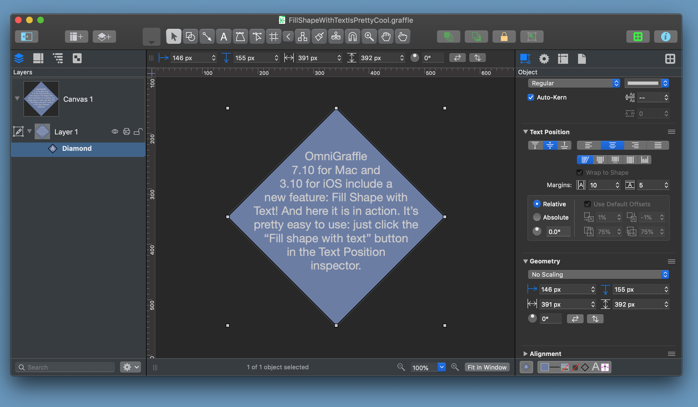
Task: Switch to the Layers sidebar tab
Action: pyautogui.click(x=19, y=58)
